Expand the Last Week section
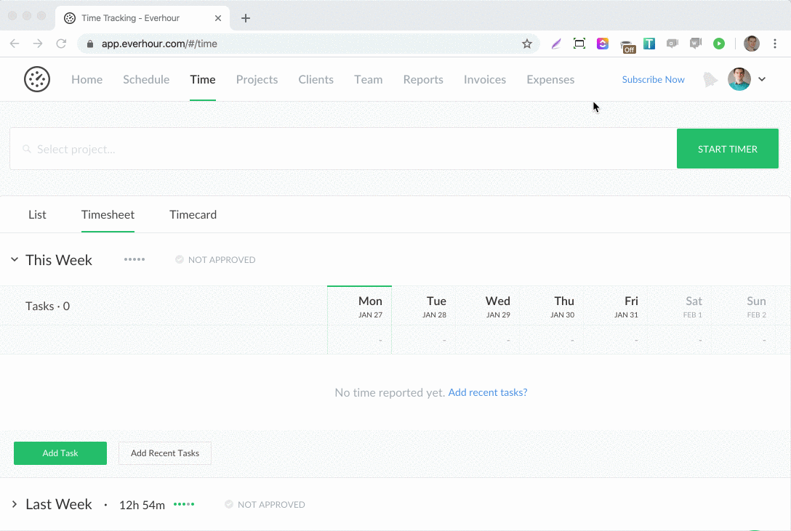Viewport: 791px width, 531px height. (x=15, y=504)
